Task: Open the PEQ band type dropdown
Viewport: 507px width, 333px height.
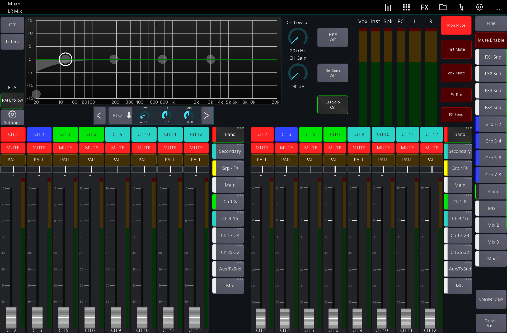Action: pos(120,116)
